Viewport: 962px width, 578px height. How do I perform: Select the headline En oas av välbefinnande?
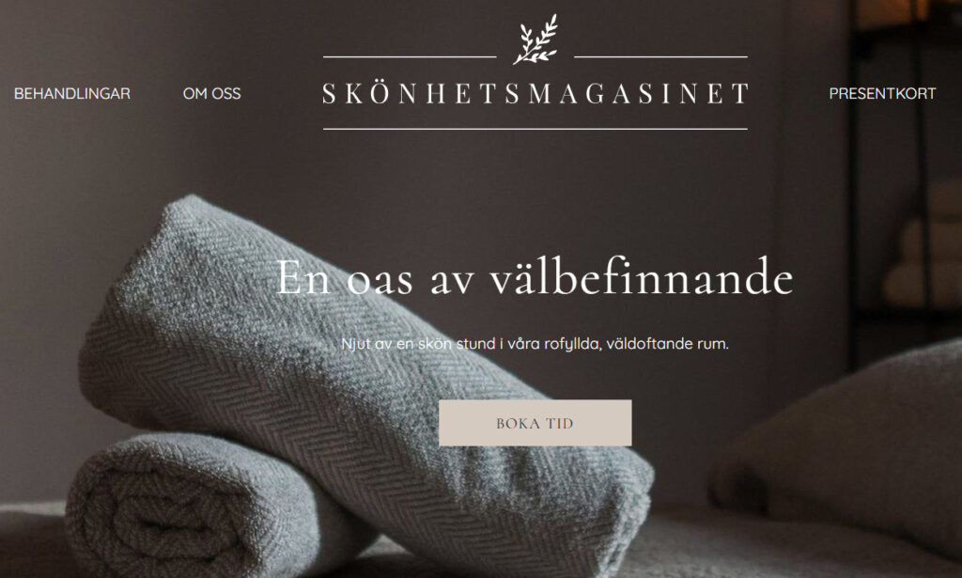[535, 277]
